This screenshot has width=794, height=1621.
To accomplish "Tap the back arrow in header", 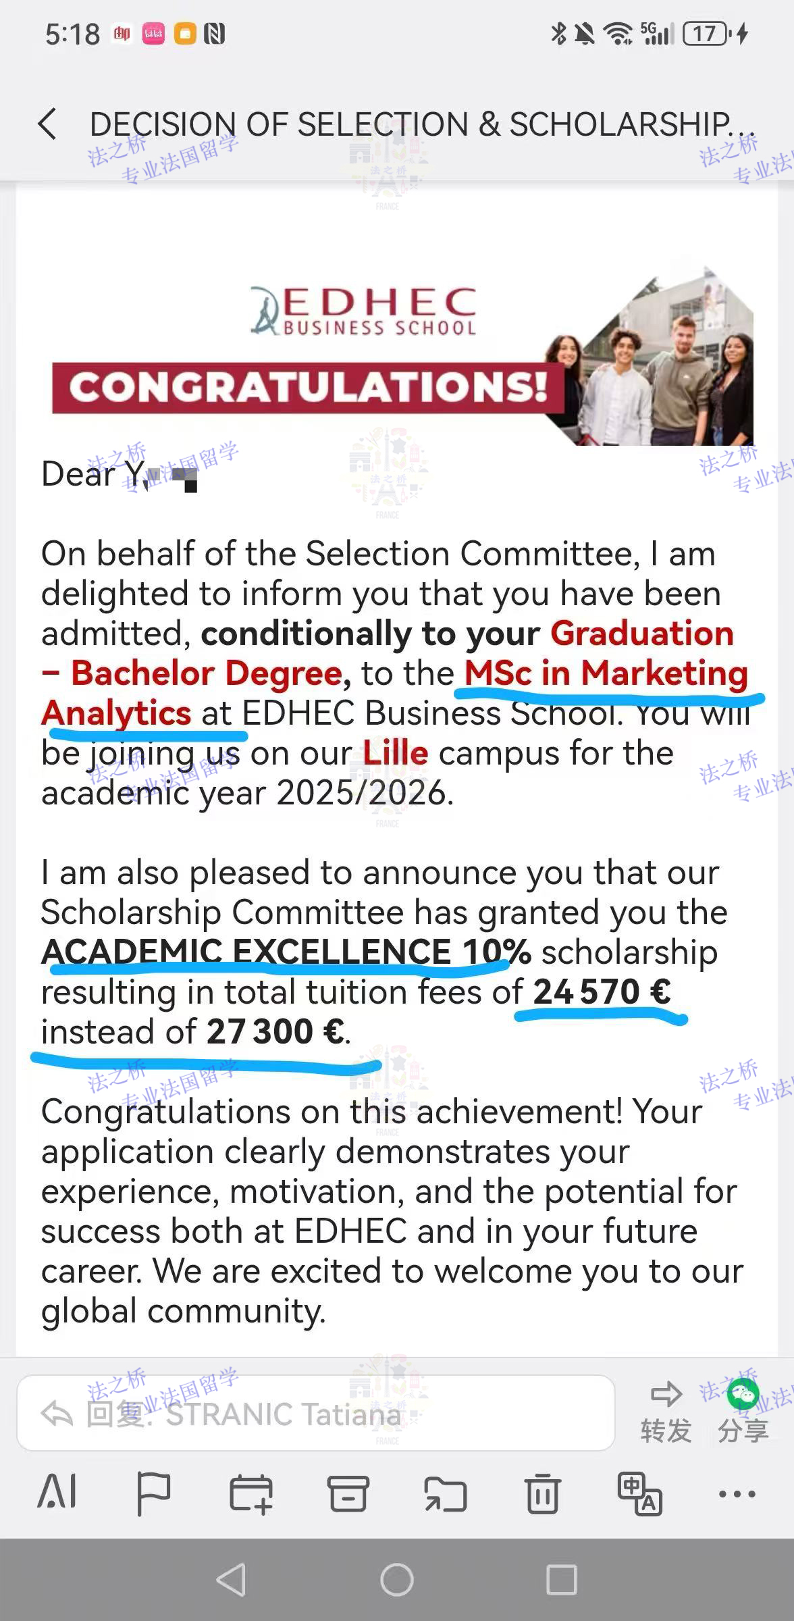I will coord(48,124).
